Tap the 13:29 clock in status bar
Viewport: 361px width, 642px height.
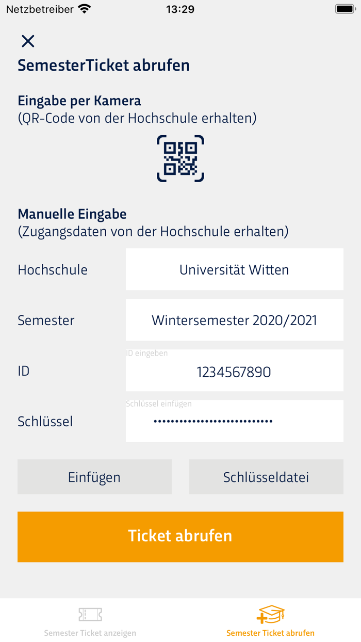pyautogui.click(x=180, y=9)
